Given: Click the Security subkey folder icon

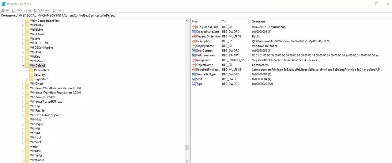Looking at the screenshot, I should (x=31, y=74).
